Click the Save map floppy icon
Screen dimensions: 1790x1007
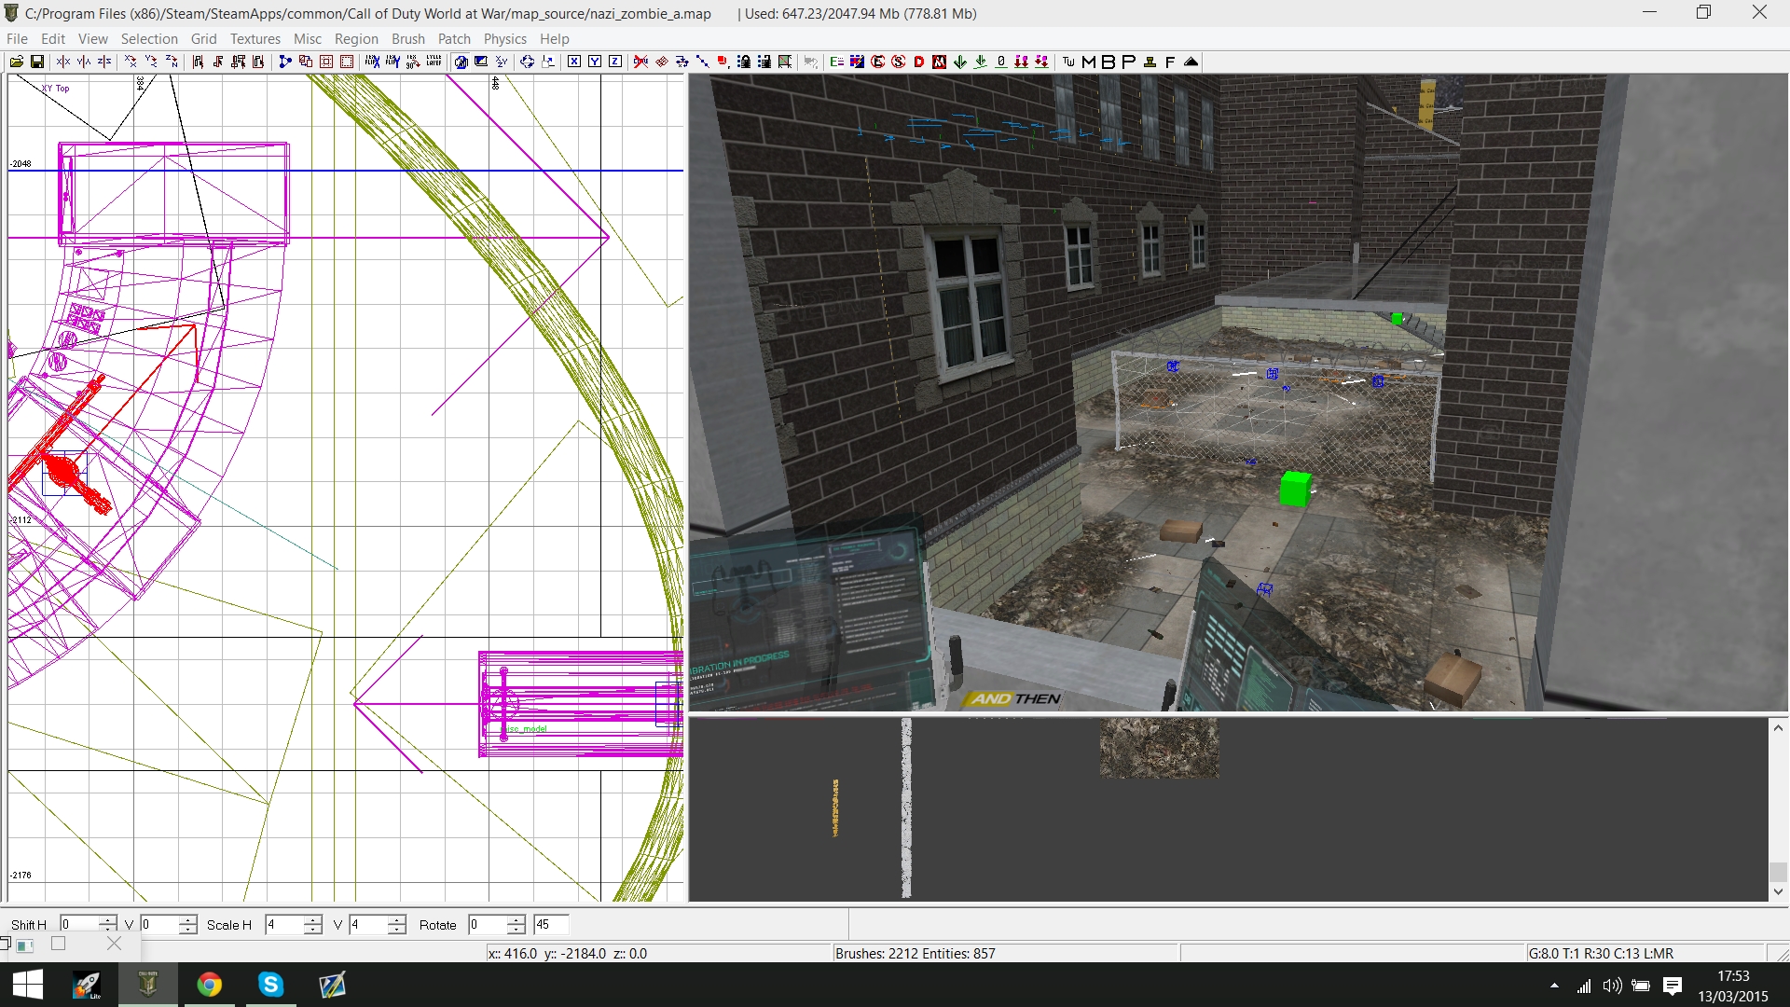(37, 62)
